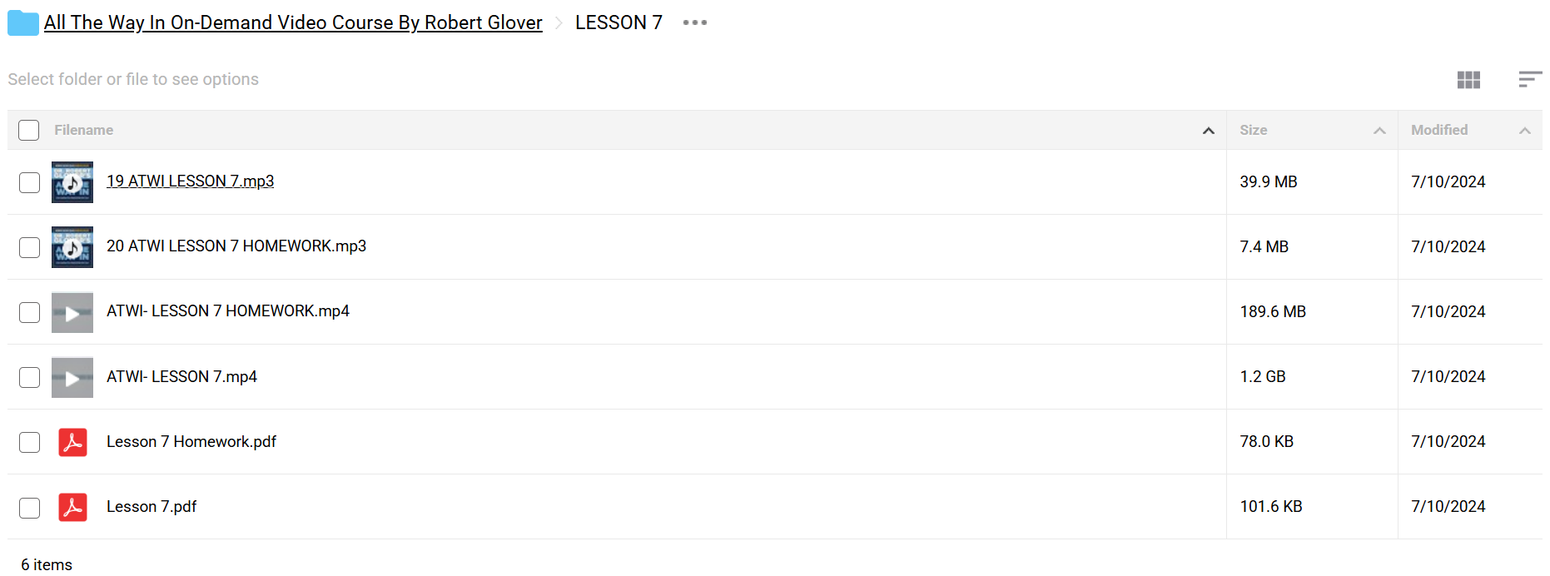Image resolution: width=1550 pixels, height=576 pixels.
Task: Open the 19 ATWI LESSON 7.mp3 link
Action: click(x=190, y=181)
